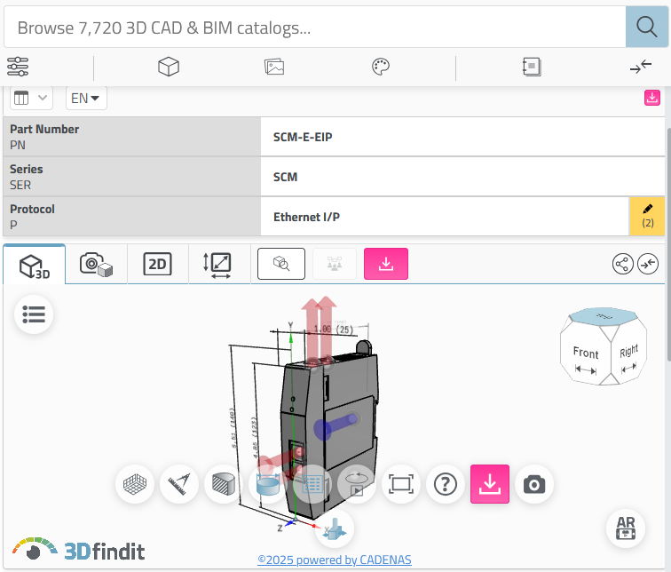
Task: Open the share icon in viewer toolbar
Action: [623, 264]
